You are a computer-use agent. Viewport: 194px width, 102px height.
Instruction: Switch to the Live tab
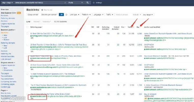click(29, 21)
